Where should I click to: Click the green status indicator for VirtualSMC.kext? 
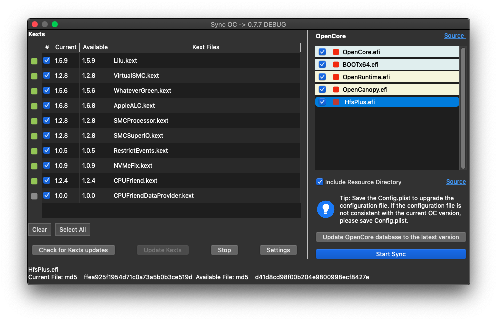(x=34, y=76)
